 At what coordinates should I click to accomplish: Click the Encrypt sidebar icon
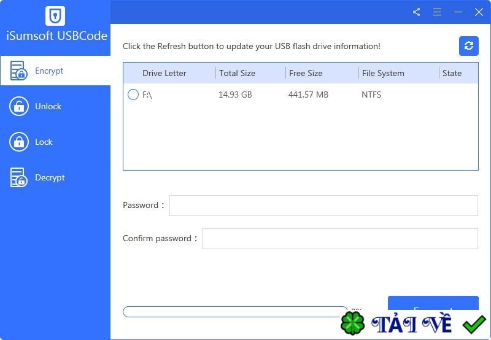[18, 71]
